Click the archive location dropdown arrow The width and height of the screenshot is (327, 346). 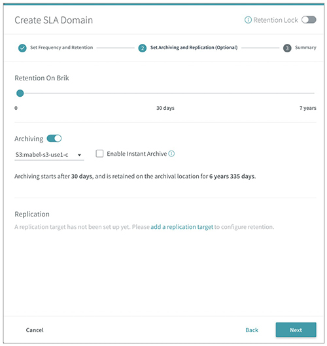pyautogui.click(x=79, y=155)
